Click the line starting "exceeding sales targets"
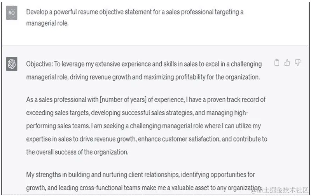 point(137,113)
